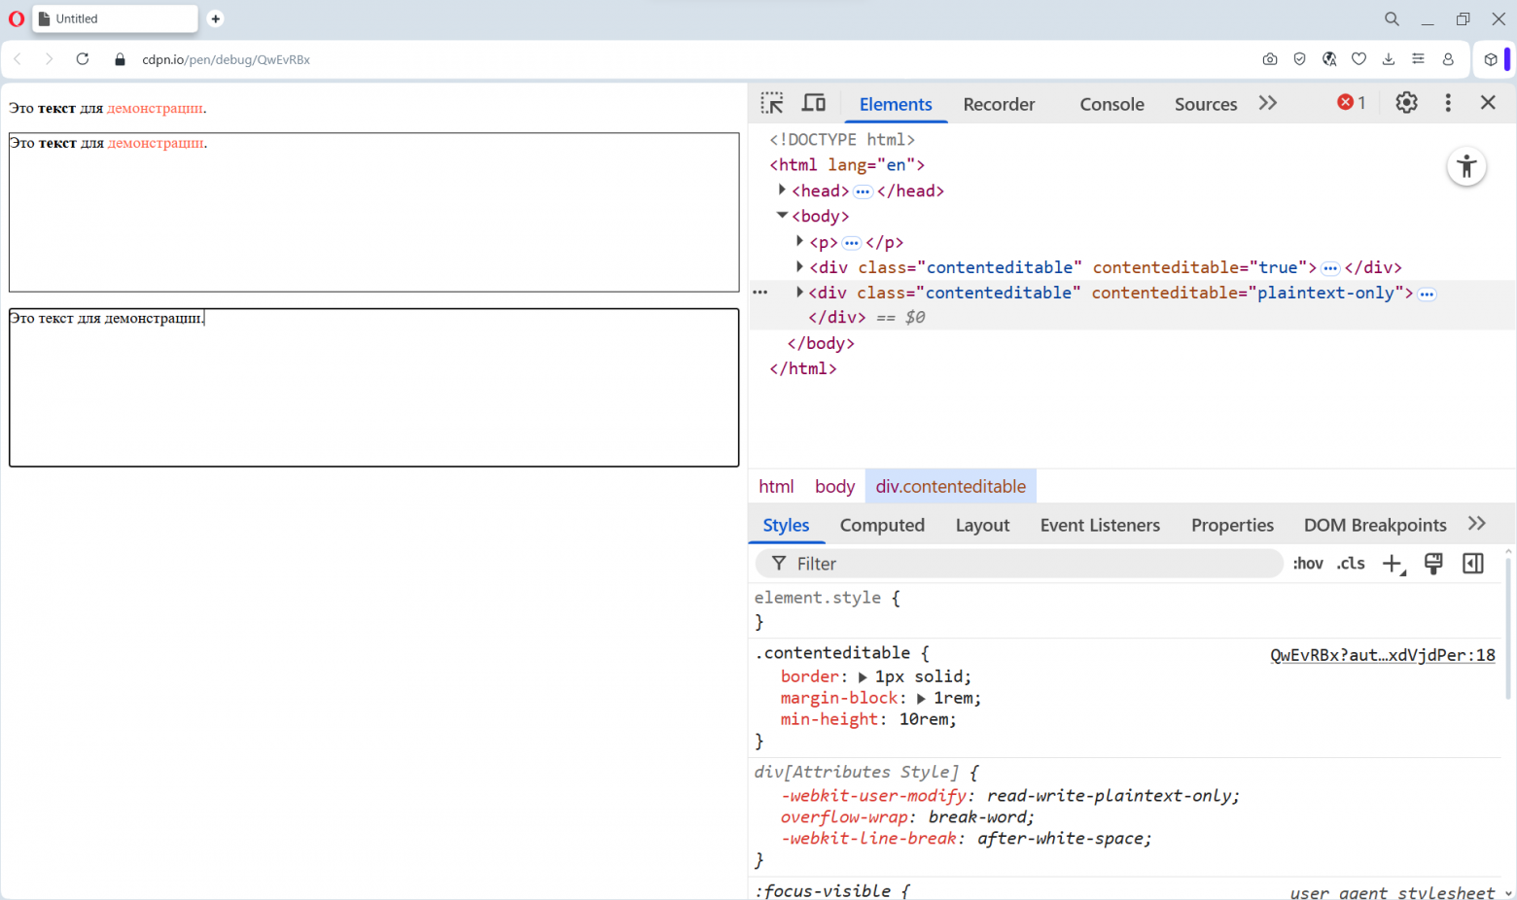Screen dimensions: 1517x900
Task: Go forward to next page
Action: [49, 59]
